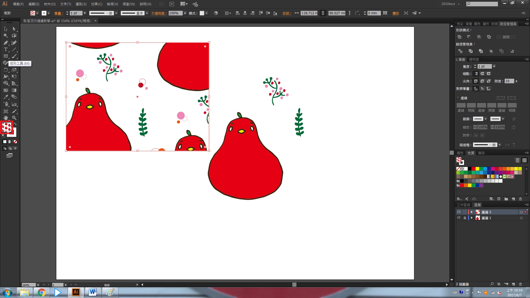
Task: Select the Eyedropper tool
Action: click(x=6, y=97)
